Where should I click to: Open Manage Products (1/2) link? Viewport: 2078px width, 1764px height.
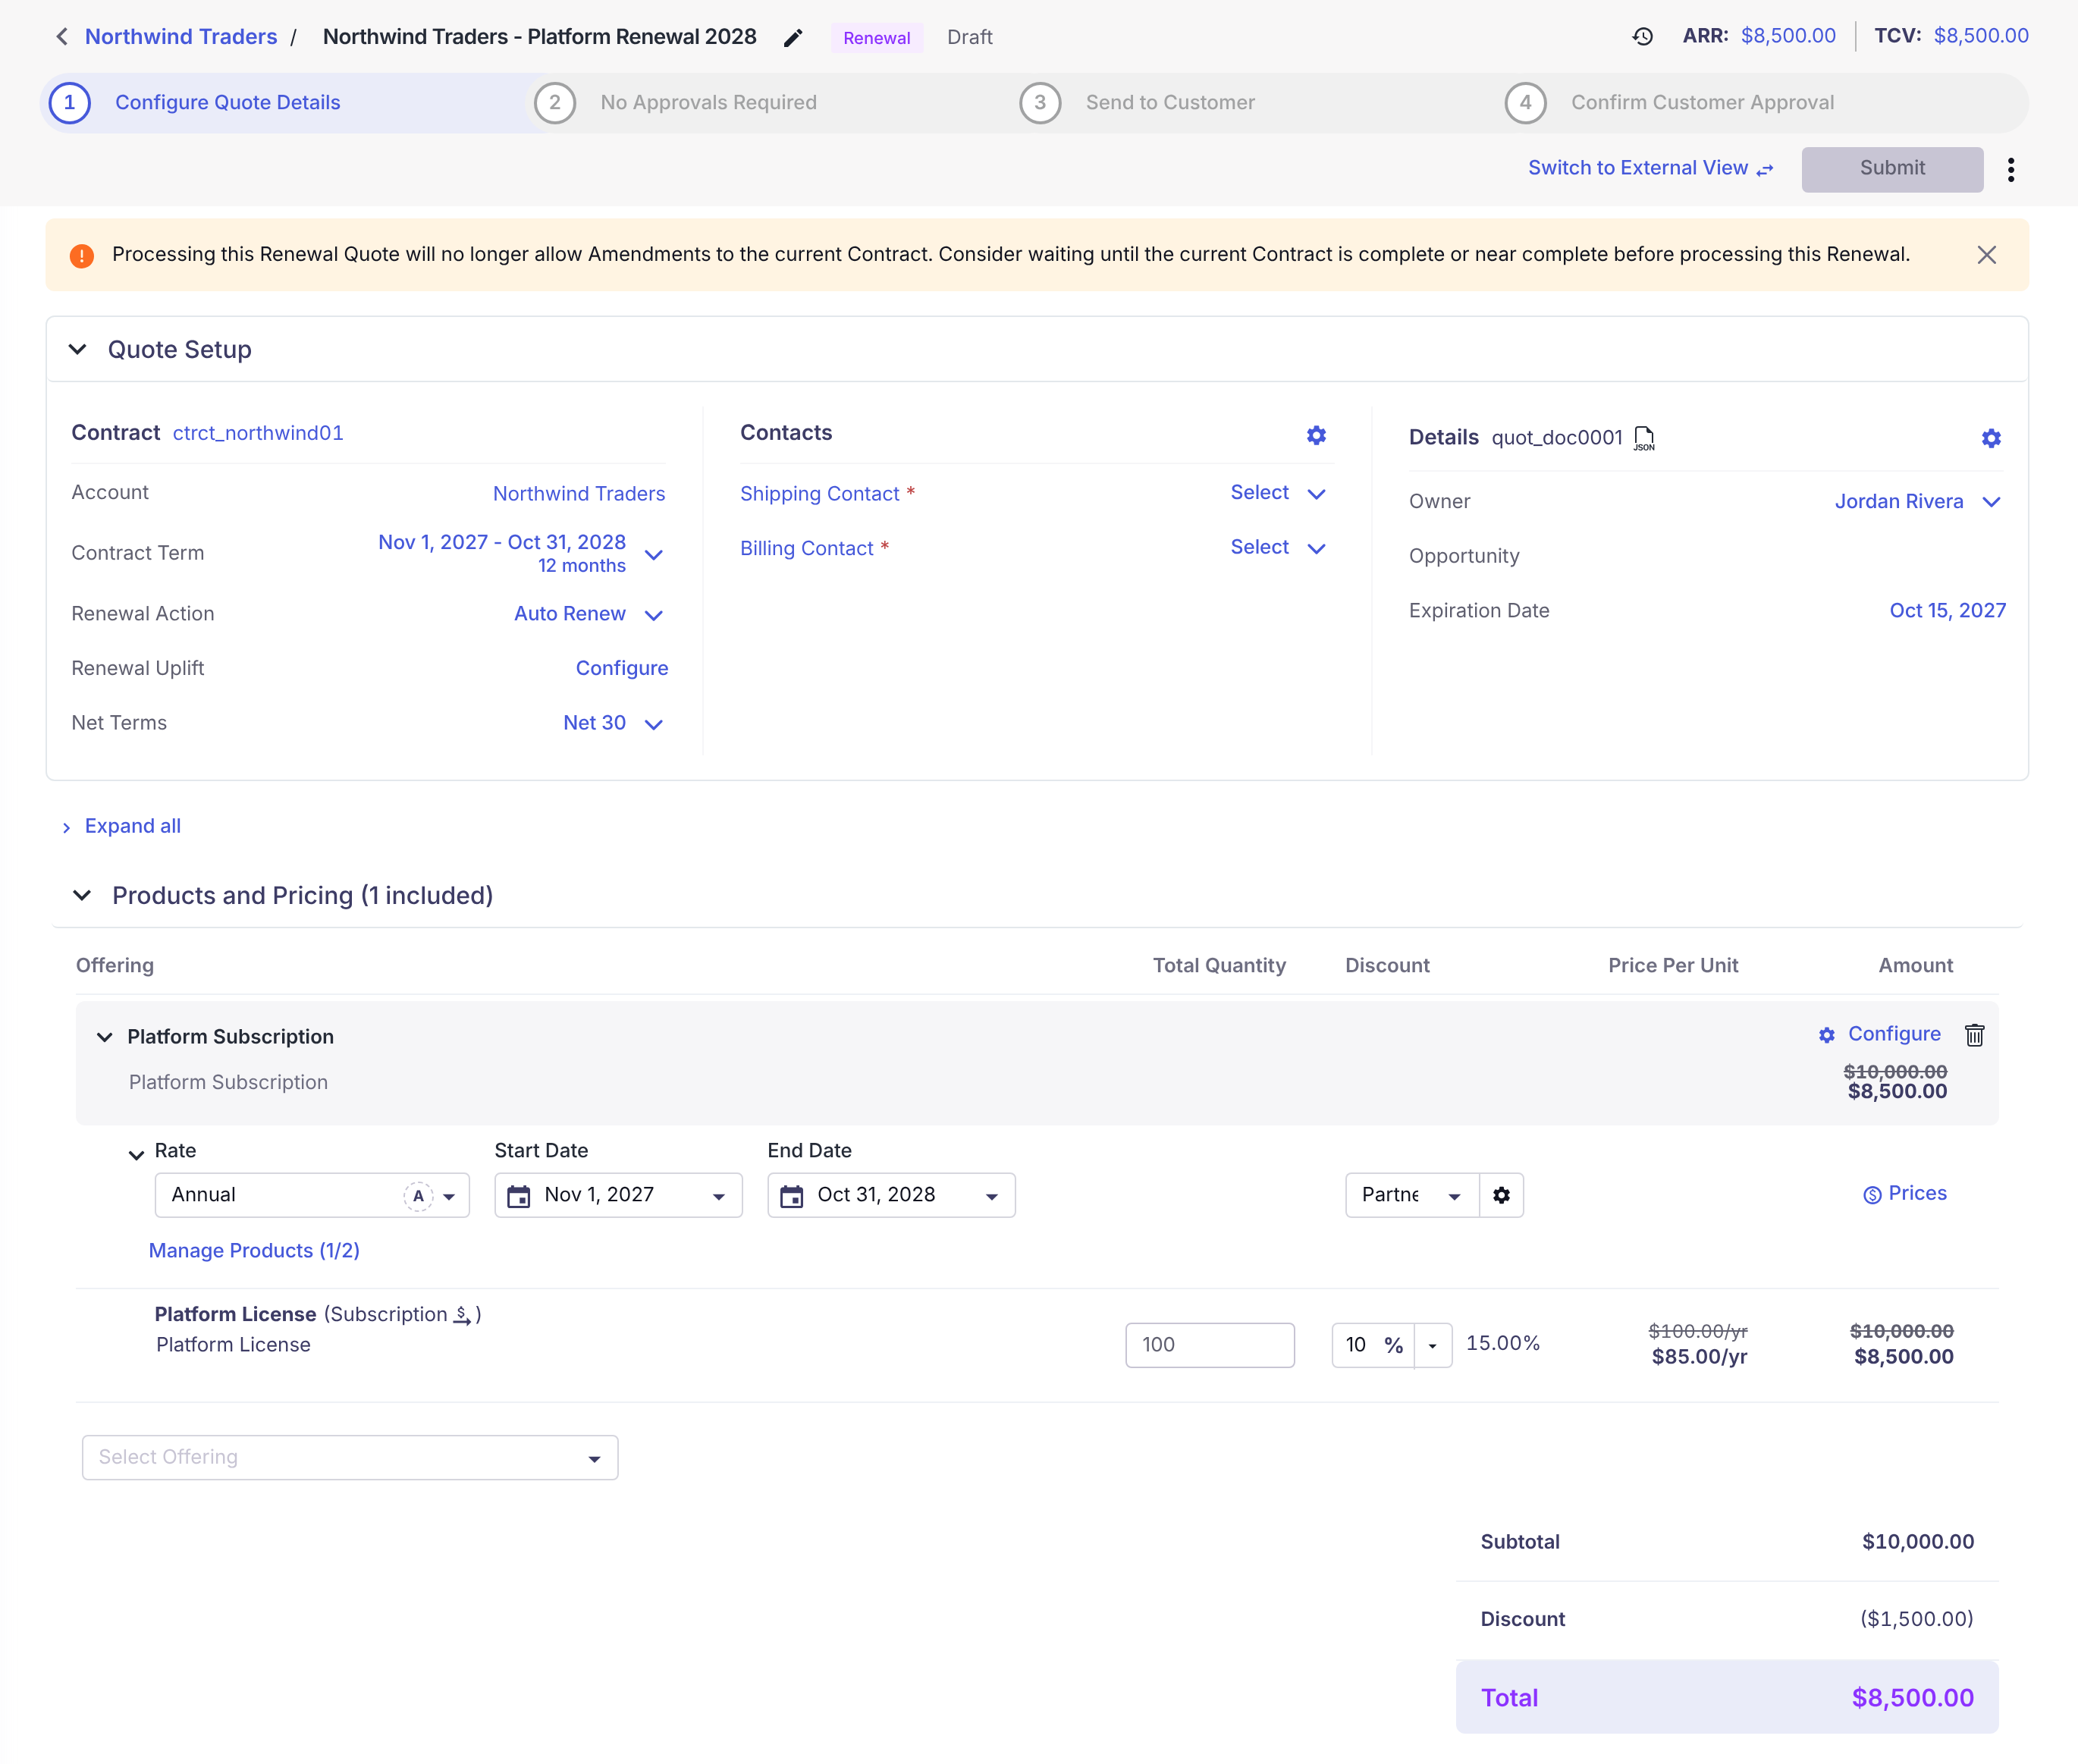pos(254,1251)
